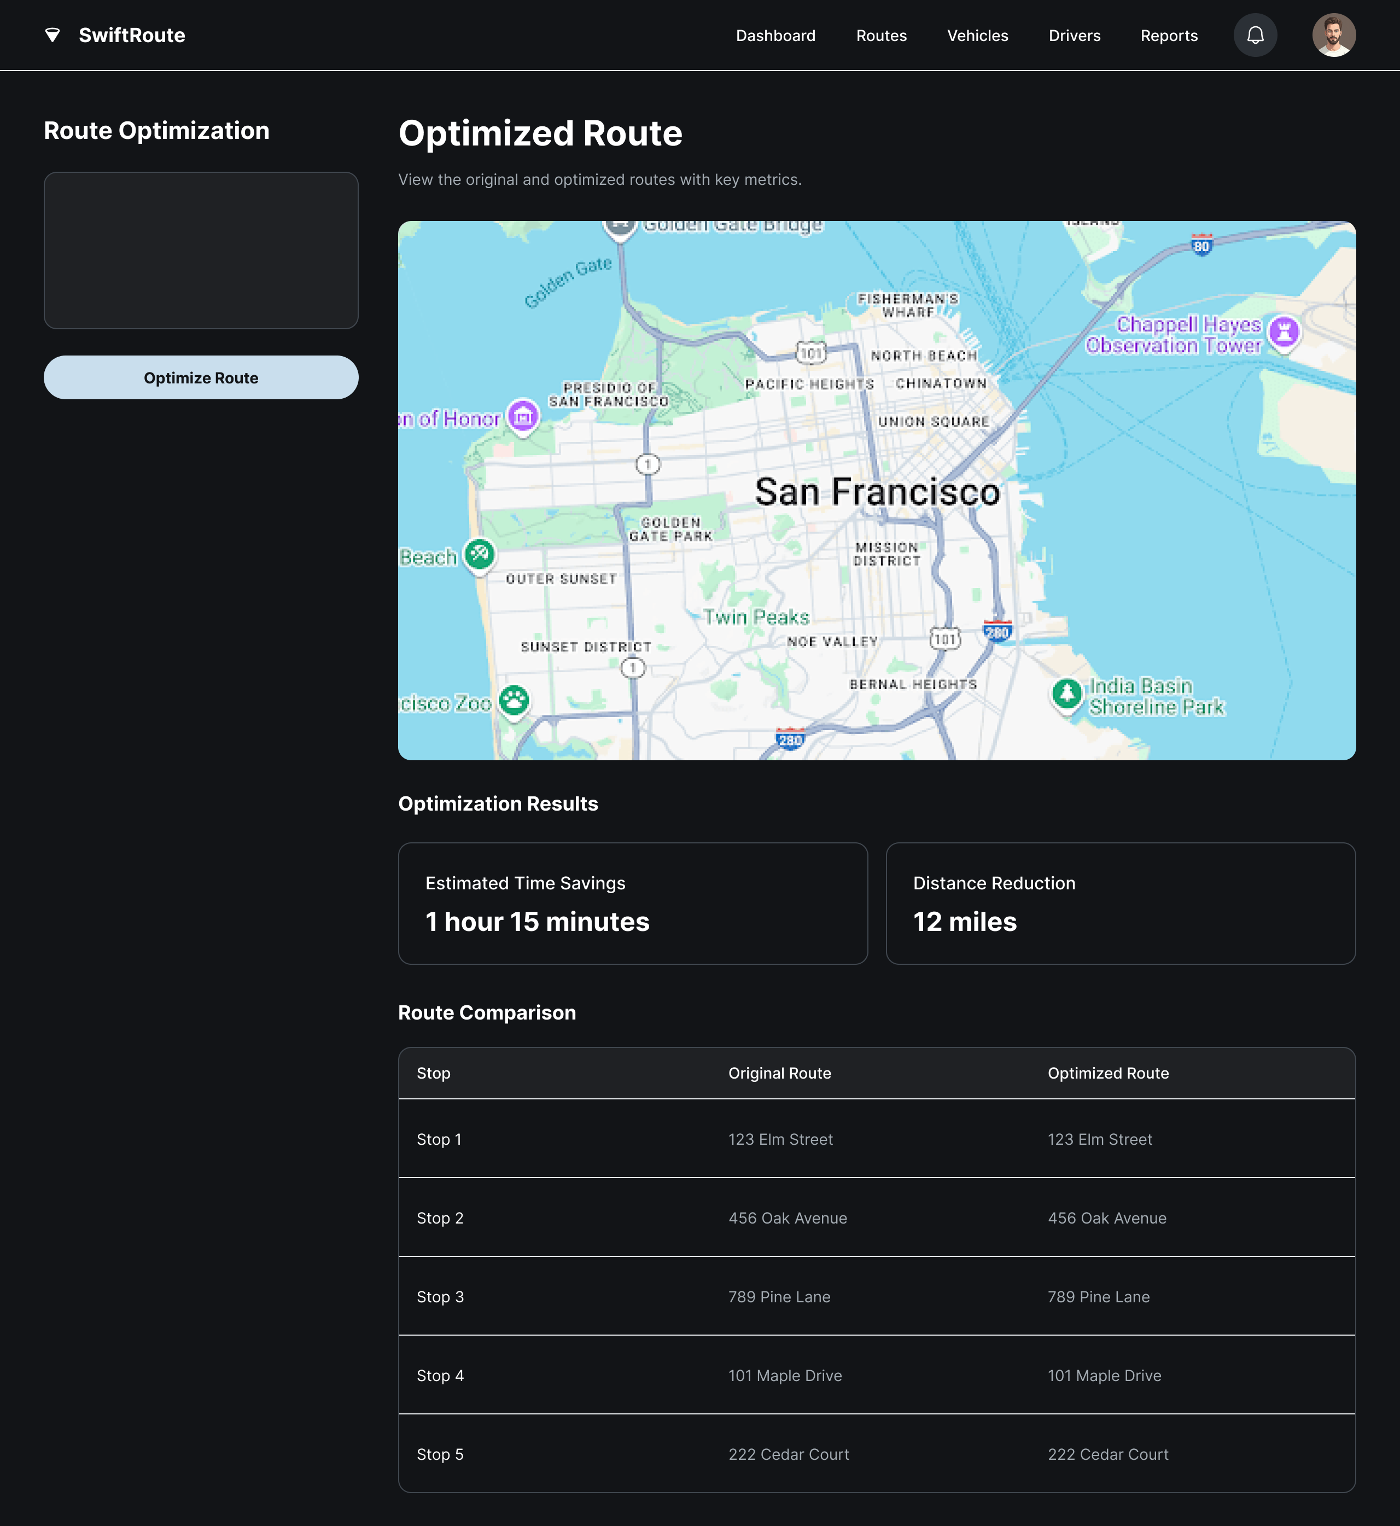
Task: Click the SwiftRoute brand name link
Action: 132,36
